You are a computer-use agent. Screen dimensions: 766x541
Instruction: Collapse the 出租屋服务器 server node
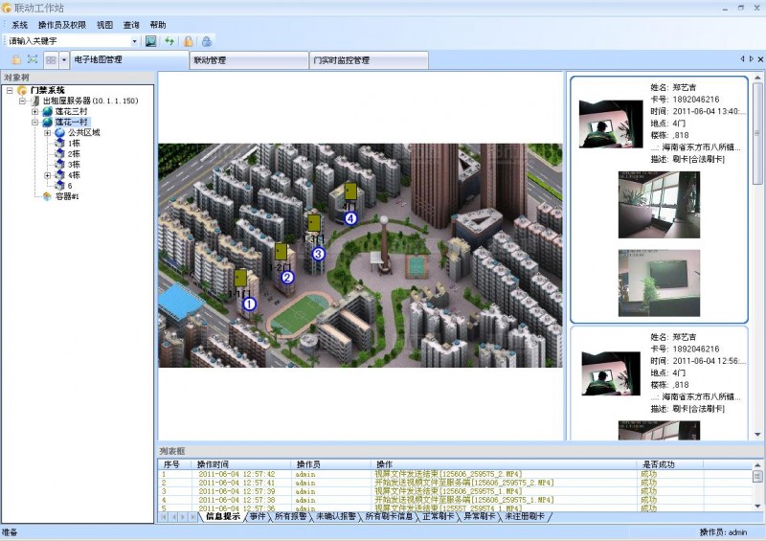click(22, 101)
